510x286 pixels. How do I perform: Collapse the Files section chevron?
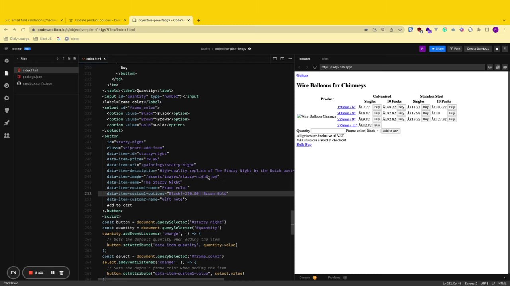coord(17,59)
